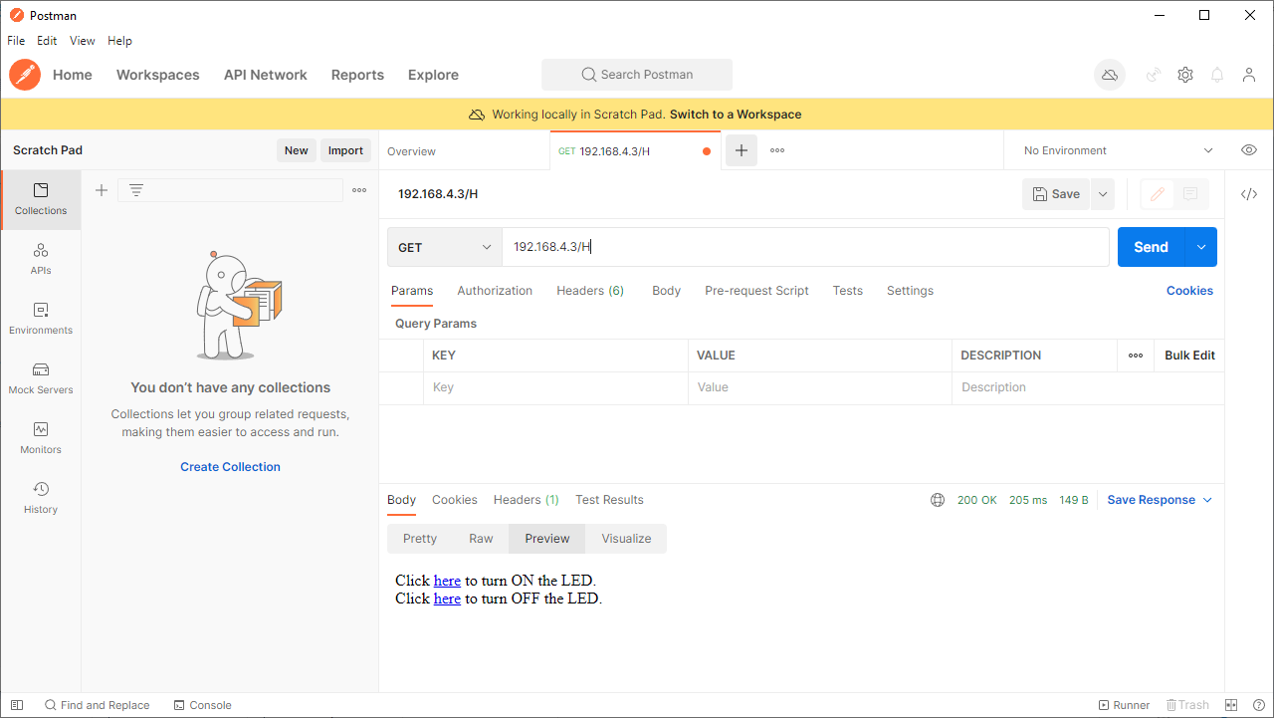
Task: Click the Import button
Action: 345,150
